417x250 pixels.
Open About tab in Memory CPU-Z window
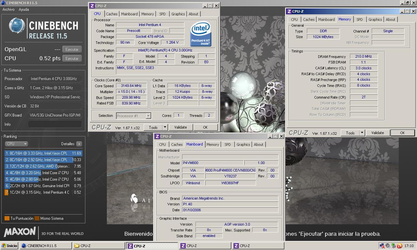391,20
